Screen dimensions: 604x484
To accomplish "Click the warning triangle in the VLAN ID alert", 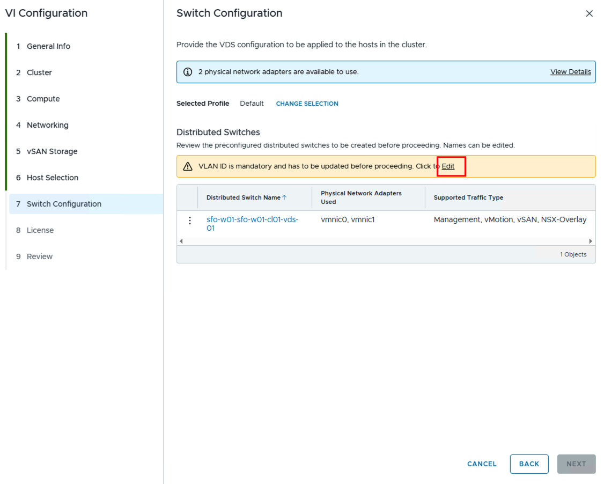I will tap(188, 166).
